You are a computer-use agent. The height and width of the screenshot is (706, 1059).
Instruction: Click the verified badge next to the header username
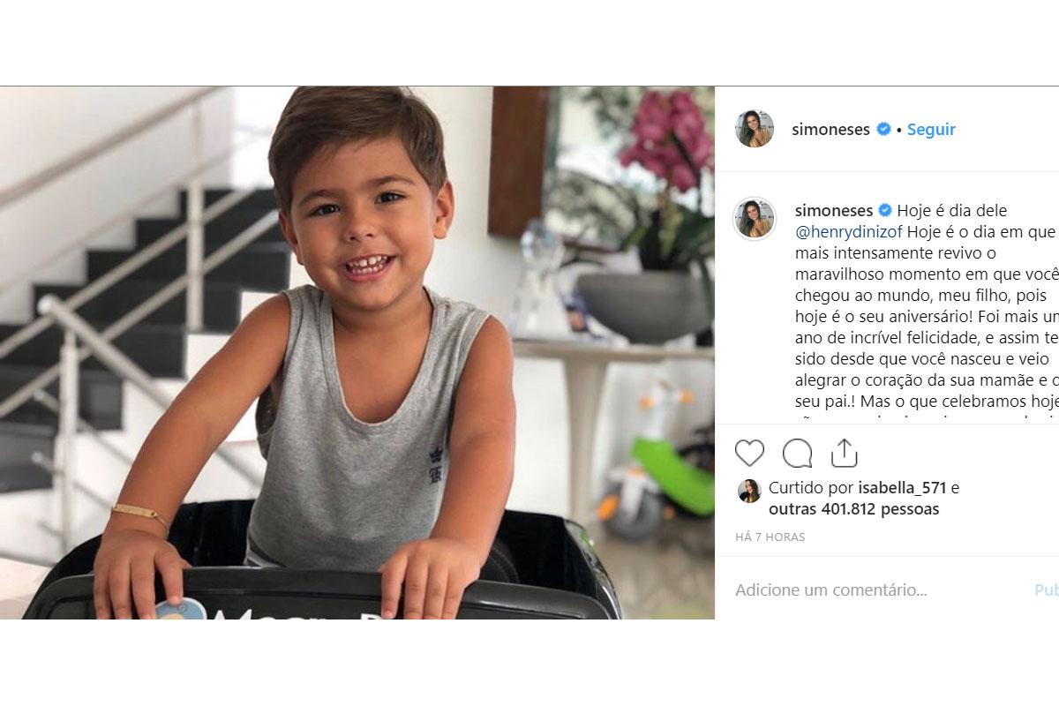point(882,129)
